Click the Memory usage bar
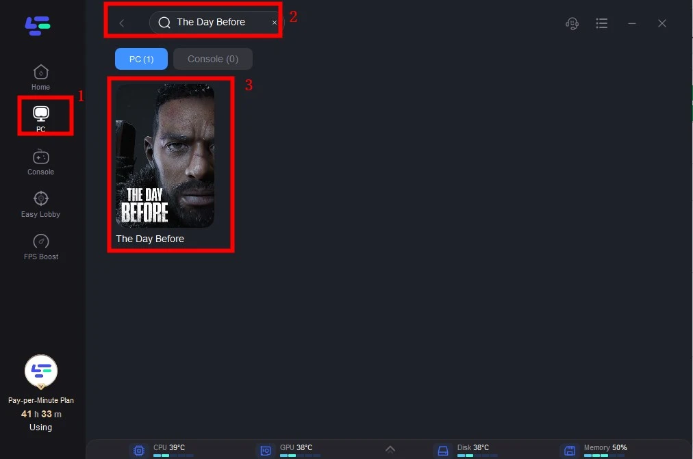Screen dimensions: 693x459 [x=596, y=455]
